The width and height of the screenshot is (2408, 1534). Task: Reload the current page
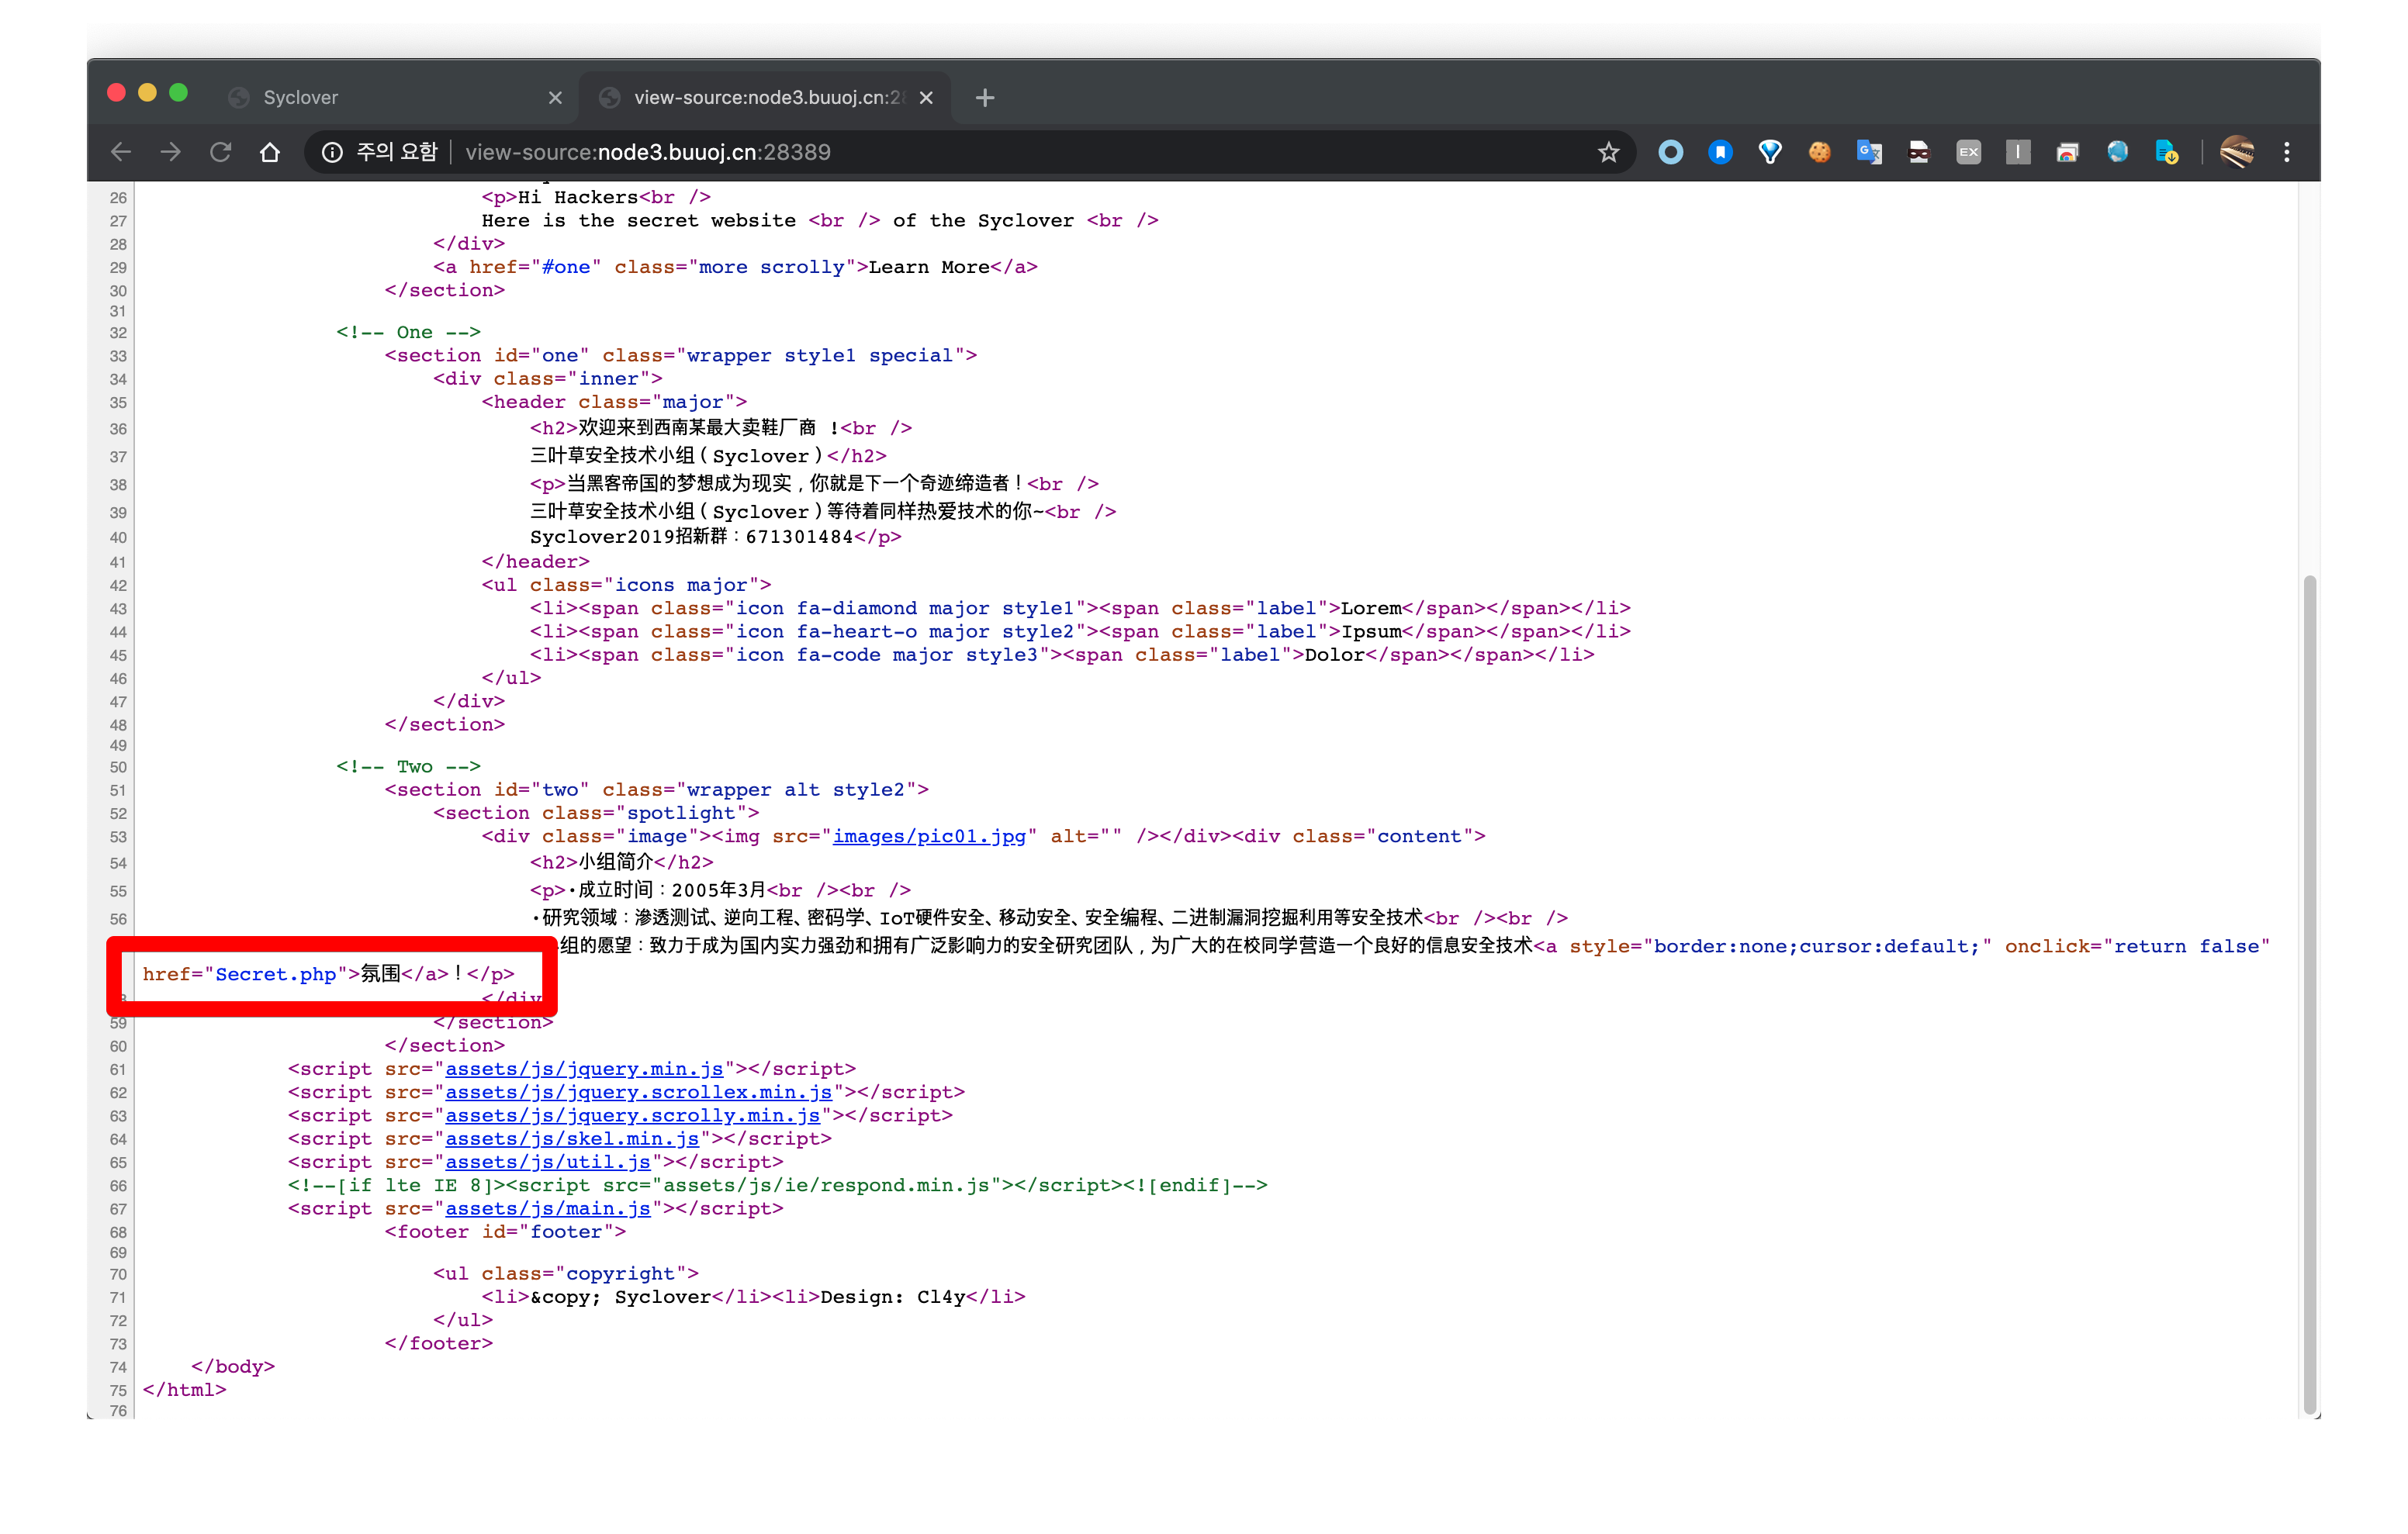[x=220, y=152]
